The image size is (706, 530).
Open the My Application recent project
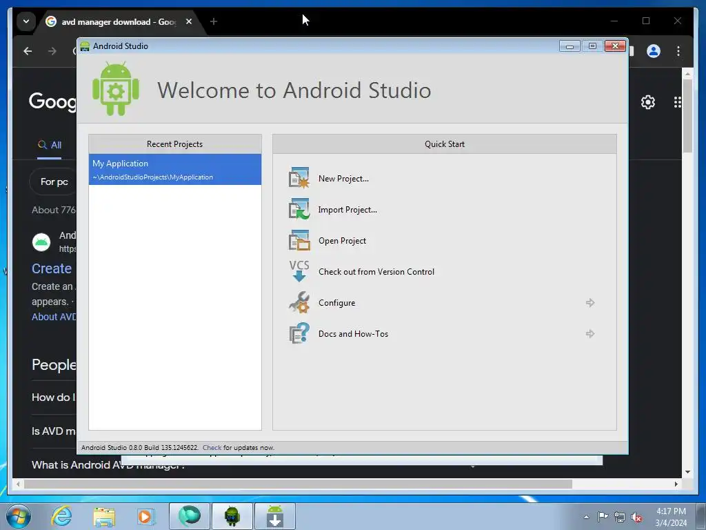point(174,170)
